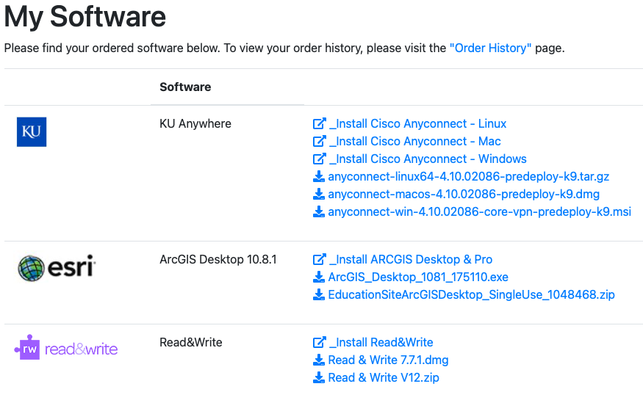Click the read&write logo

(x=65, y=348)
